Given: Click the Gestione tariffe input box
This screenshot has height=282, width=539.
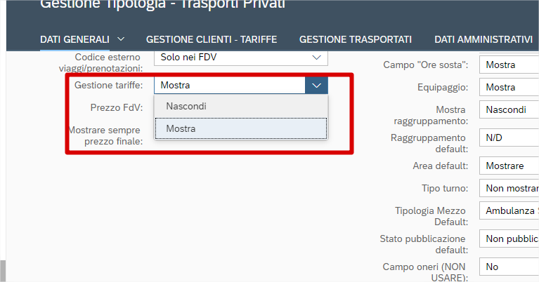Looking at the screenshot, I should [x=229, y=86].
